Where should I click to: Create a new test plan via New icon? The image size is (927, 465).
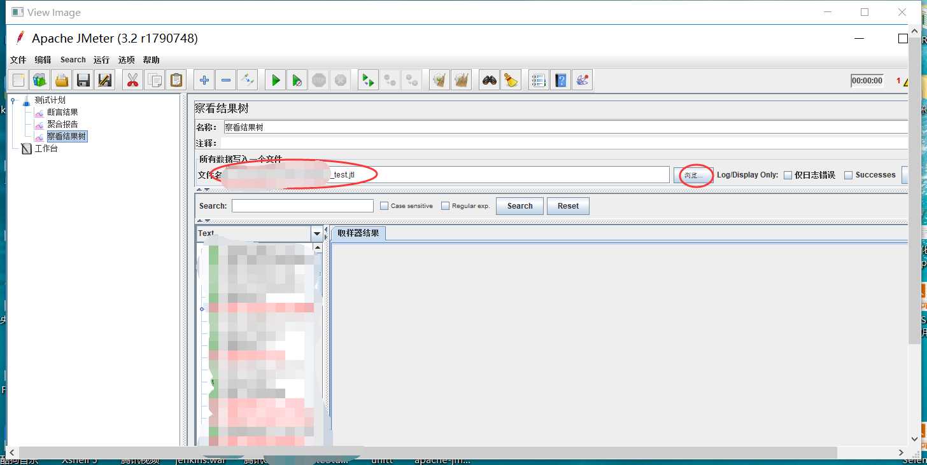[x=18, y=80]
